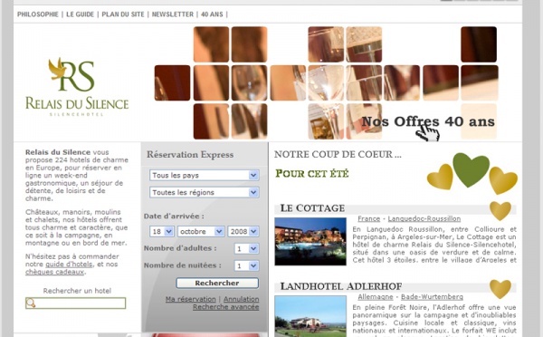The image size is (543, 337).
Task: Click the Réservation Express heading
Action: [190, 155]
